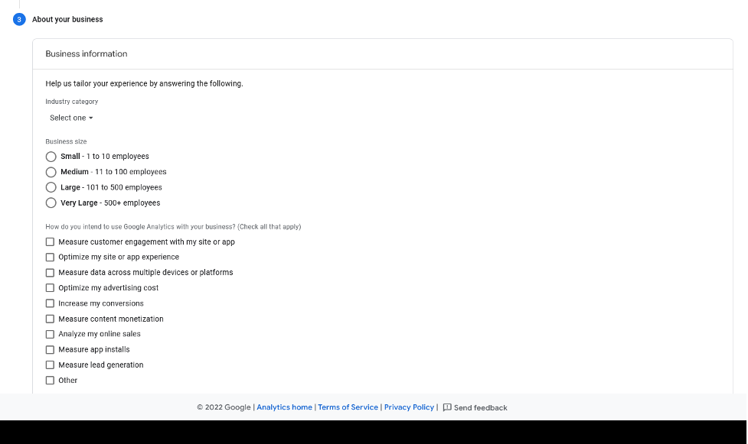Check Optimize my site or app experience
Screen dimensions: 748x444
pyautogui.click(x=50, y=257)
